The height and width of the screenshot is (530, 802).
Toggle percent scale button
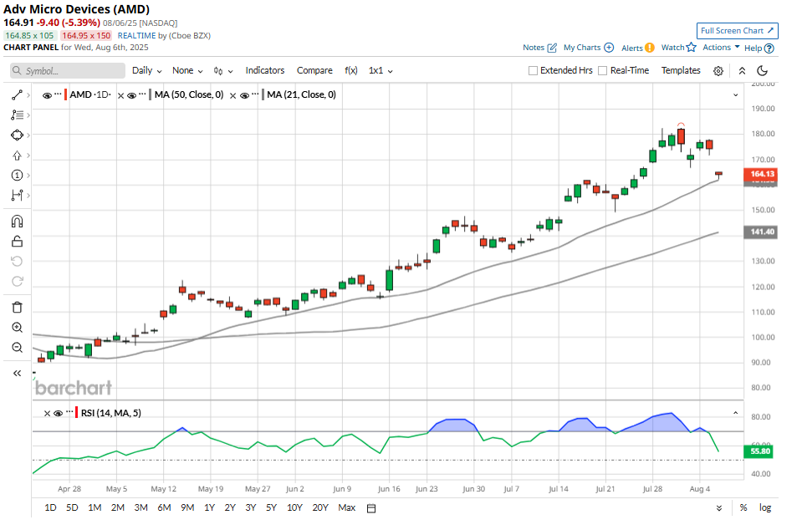click(743, 507)
